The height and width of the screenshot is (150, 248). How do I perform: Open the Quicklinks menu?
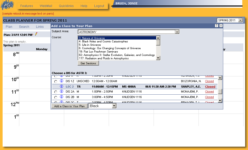pyautogui.click(x=66, y=6)
